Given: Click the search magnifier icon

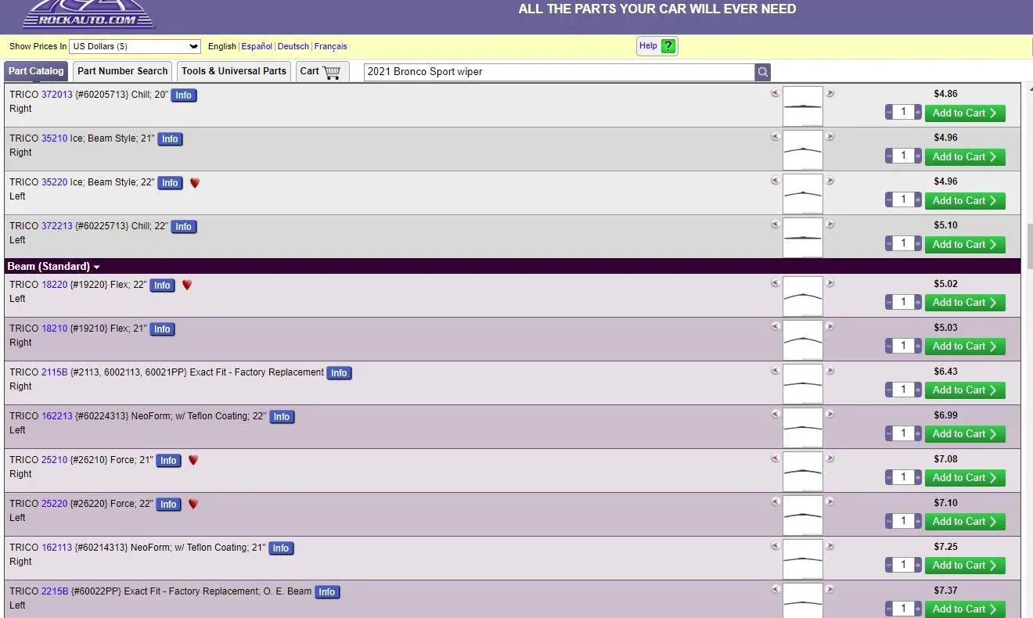Looking at the screenshot, I should click(762, 72).
